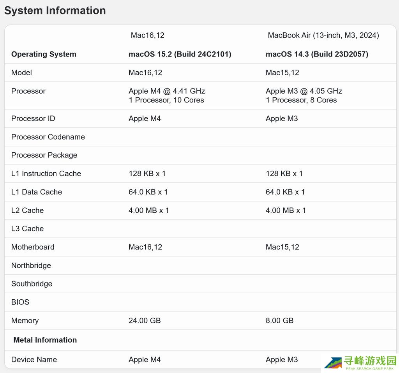
Task: Click Mac16,12 in the Motherboard row
Action: (x=145, y=247)
